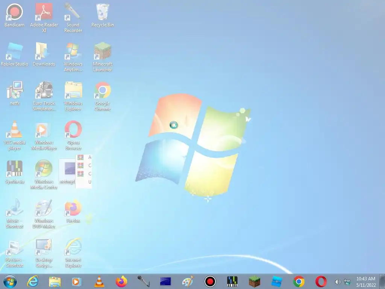The image size is (385, 289).
Task: Select the netfx desktop icon
Action: pos(15,93)
